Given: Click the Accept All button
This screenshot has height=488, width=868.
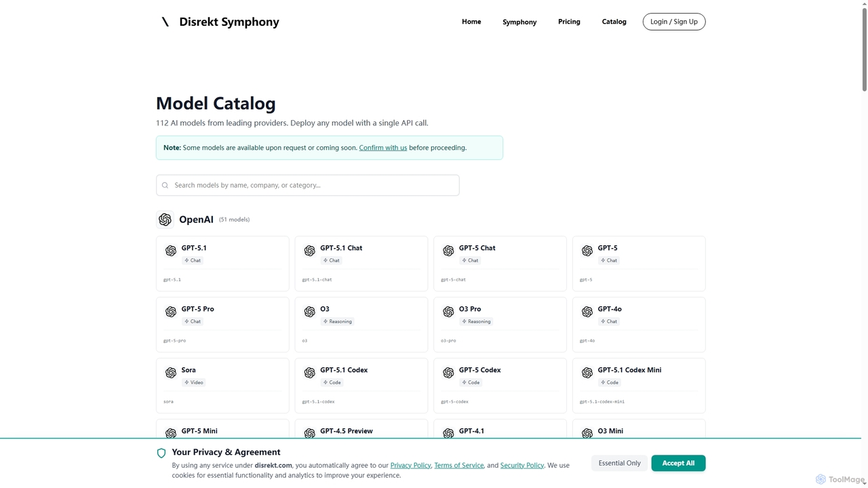Looking at the screenshot, I should 678,463.
